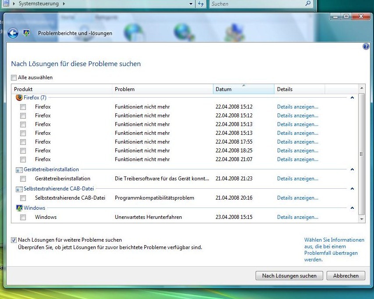Screen dimensions: 374x299
Task: Uncheck Nach Lösungen für weitere Probleme suchen
Action: (14, 240)
